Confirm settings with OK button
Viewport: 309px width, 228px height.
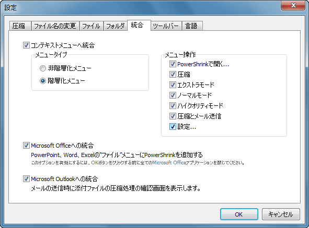click(x=239, y=214)
